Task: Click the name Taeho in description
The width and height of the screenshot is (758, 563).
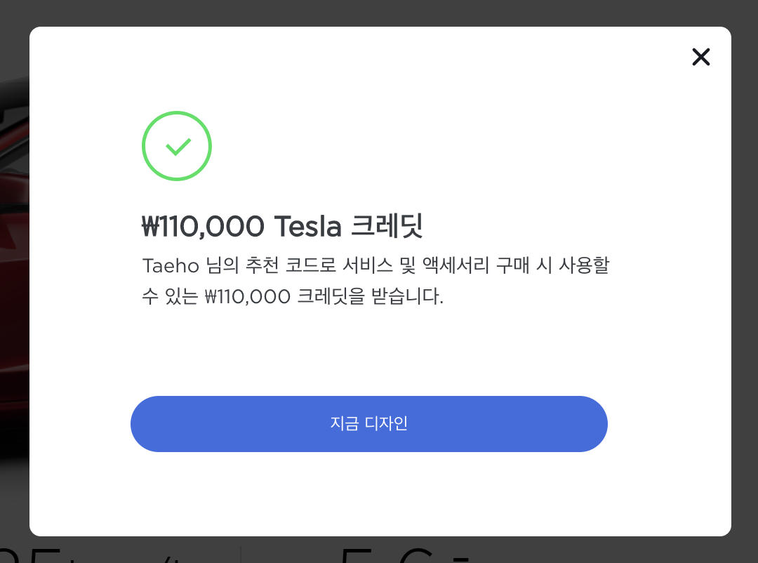Action: tap(171, 265)
